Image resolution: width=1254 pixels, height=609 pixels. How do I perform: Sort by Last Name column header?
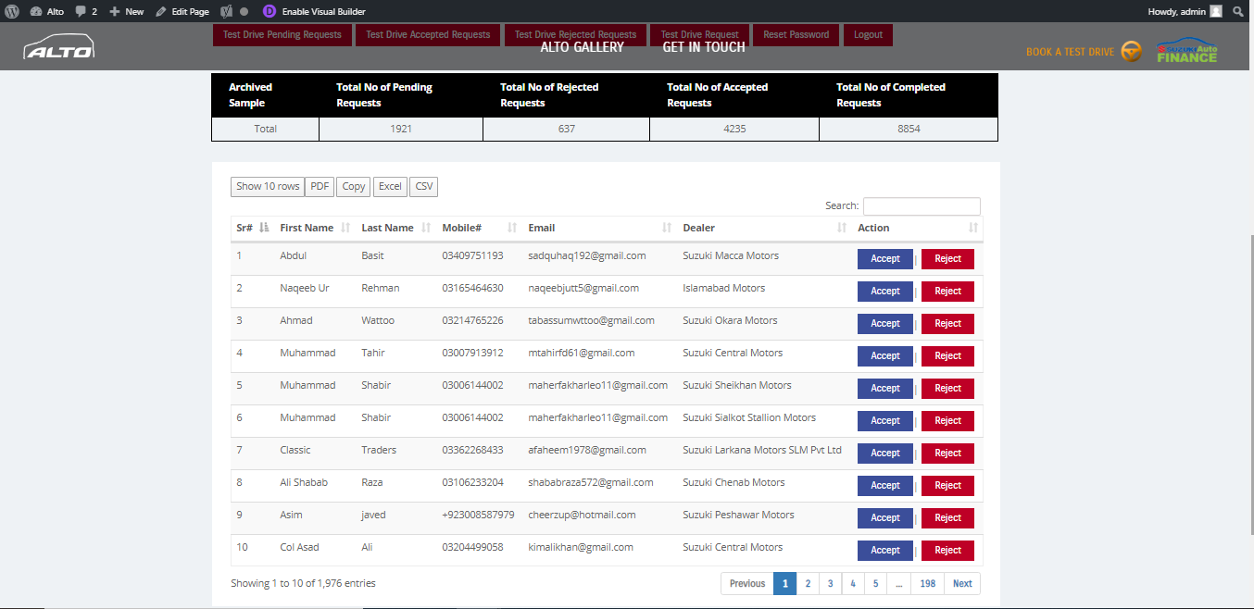coord(396,228)
